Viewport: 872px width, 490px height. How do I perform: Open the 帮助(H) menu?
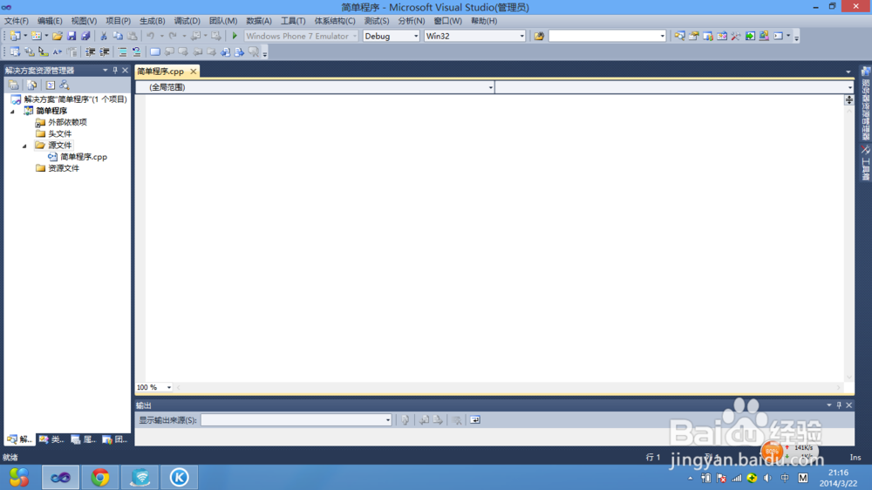pos(484,21)
